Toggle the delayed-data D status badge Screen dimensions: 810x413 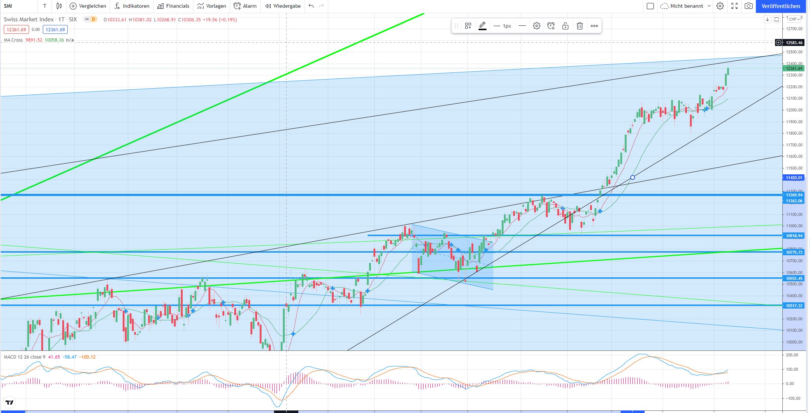tap(93, 19)
